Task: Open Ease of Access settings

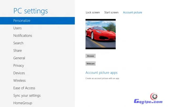Action: click(24, 88)
